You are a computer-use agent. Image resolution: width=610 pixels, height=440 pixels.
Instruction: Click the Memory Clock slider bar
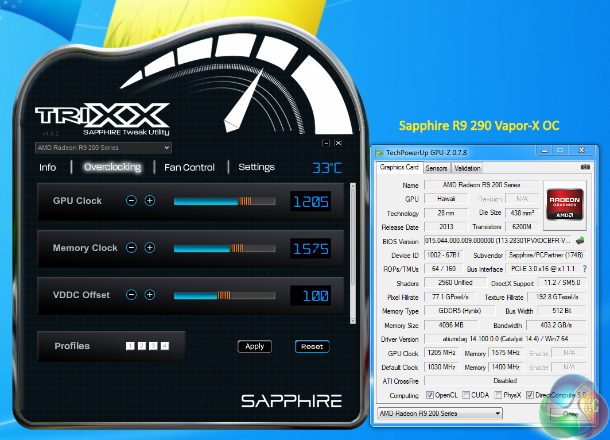click(x=224, y=248)
